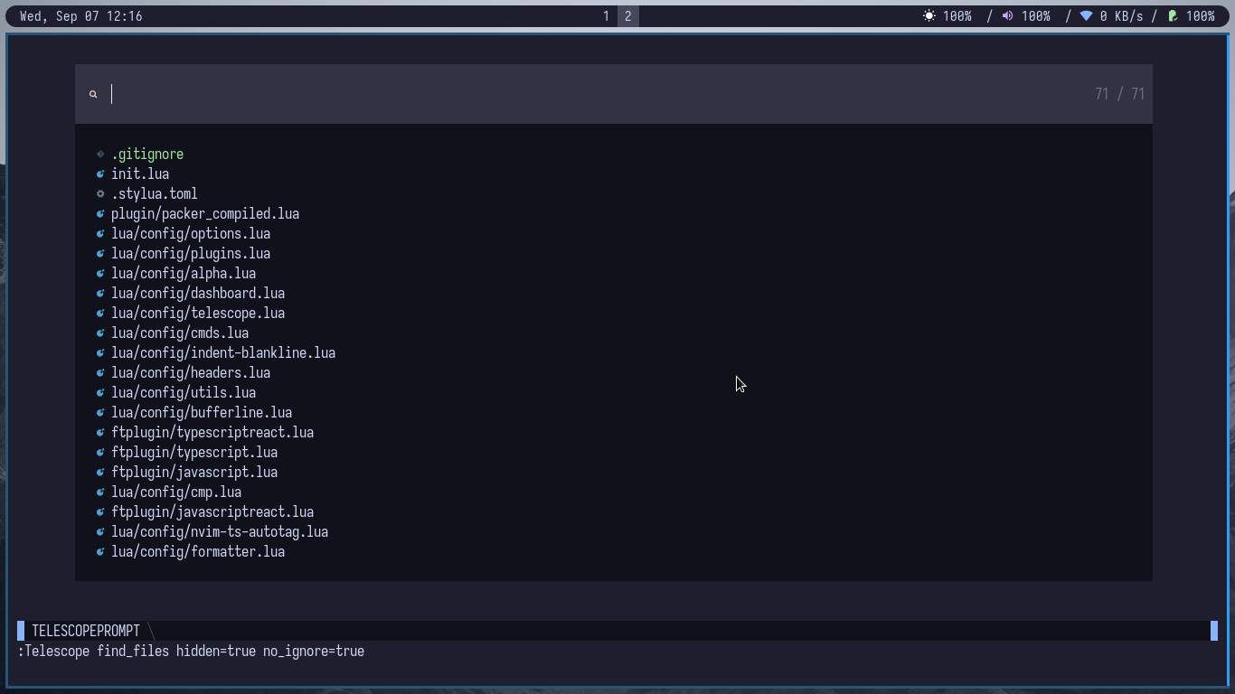Open lua/config/dashboard.lua entry
Viewport: 1235px width, 694px height.
tap(198, 293)
